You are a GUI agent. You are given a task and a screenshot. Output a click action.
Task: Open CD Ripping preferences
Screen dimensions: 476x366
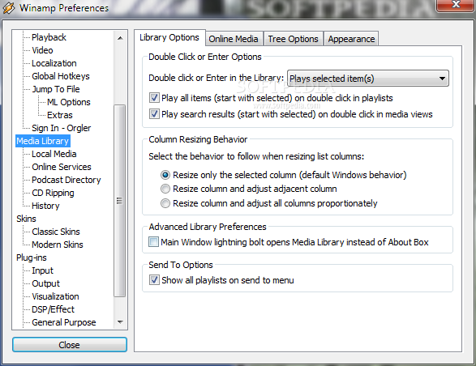pos(53,193)
